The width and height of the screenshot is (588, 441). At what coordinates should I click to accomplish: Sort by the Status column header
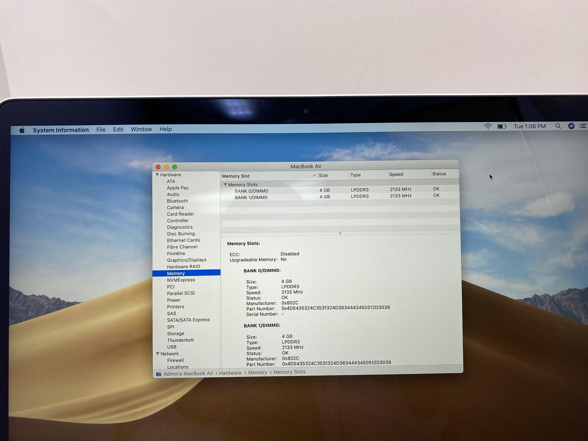click(445, 174)
